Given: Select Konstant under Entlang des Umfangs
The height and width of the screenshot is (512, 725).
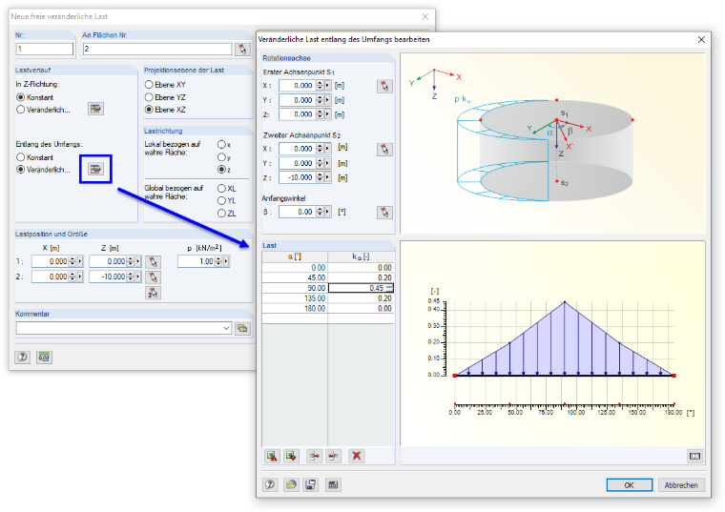Looking at the screenshot, I should click(20, 157).
